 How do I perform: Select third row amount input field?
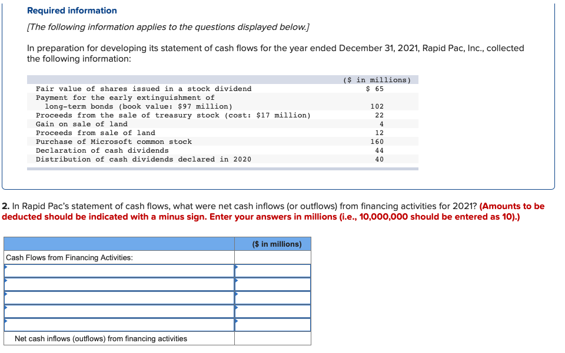[272, 298]
